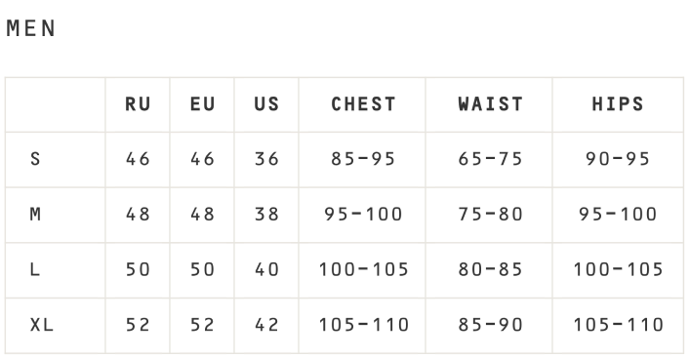Click the HIPS column header
Viewport: 691px width, 359px height.
pos(618,104)
